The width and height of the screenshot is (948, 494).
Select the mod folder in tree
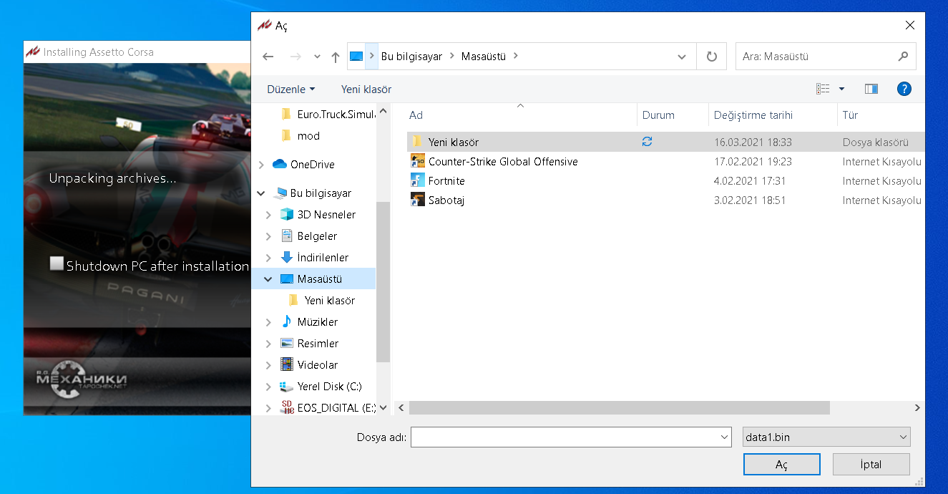308,135
